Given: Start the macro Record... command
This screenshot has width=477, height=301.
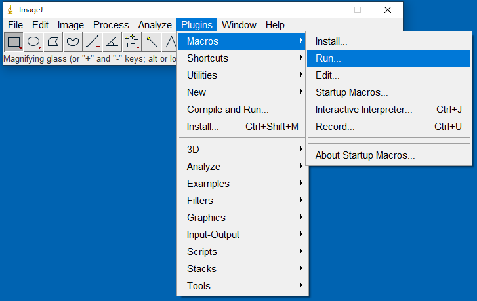Looking at the screenshot, I should (389, 127).
